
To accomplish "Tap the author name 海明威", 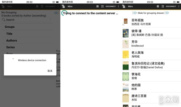I will (x=135, y=57).
